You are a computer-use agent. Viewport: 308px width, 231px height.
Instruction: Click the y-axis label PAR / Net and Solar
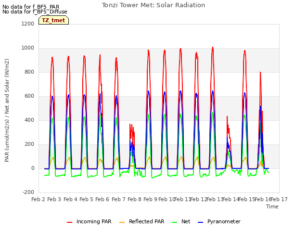point(7,110)
